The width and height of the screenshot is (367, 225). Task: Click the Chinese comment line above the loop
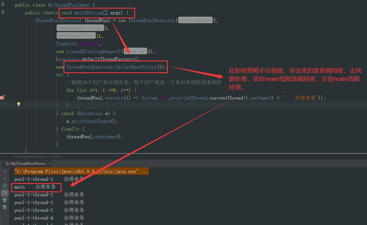tap(144, 82)
